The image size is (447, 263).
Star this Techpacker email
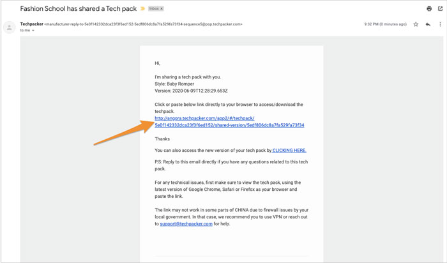[416, 24]
